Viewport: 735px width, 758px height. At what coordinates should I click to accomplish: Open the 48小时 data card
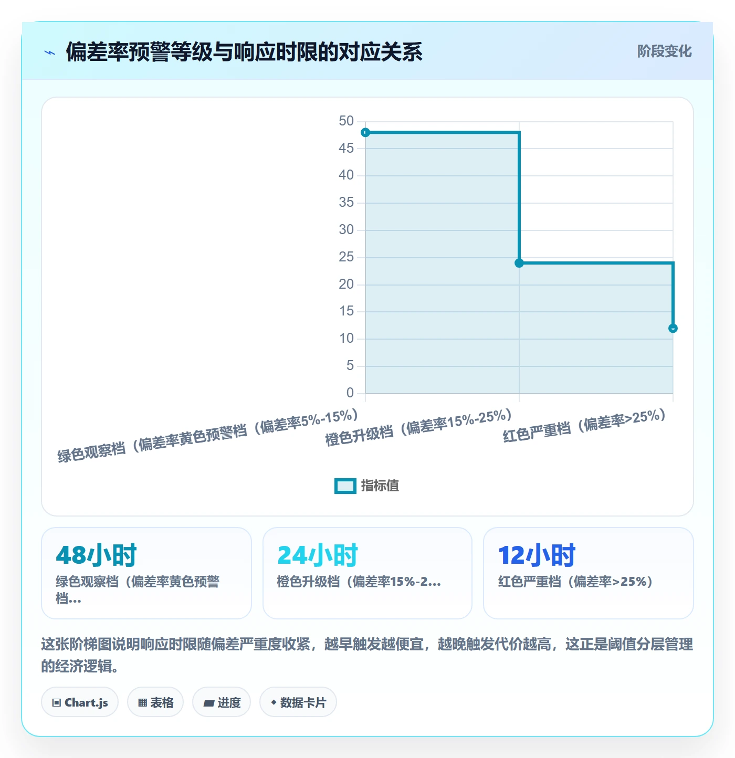[x=146, y=573]
